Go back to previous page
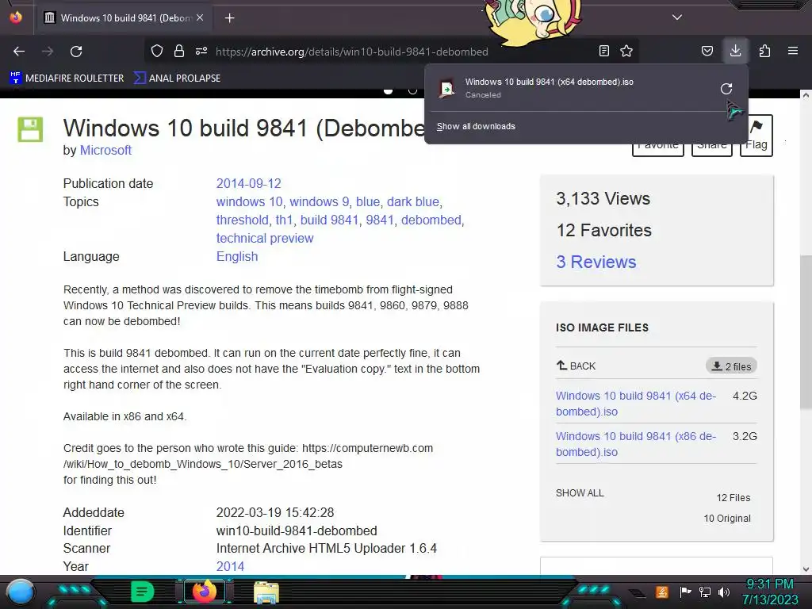The height and width of the screenshot is (609, 812). point(19,52)
